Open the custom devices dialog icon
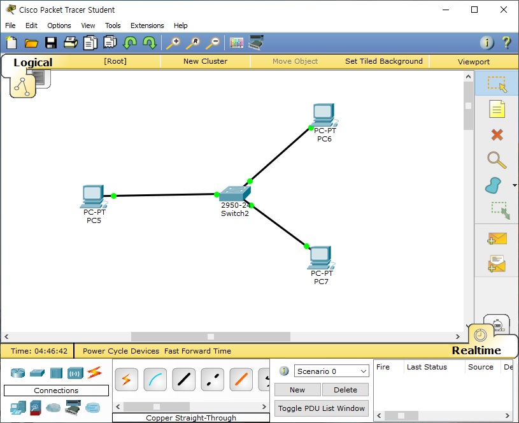 point(256,43)
